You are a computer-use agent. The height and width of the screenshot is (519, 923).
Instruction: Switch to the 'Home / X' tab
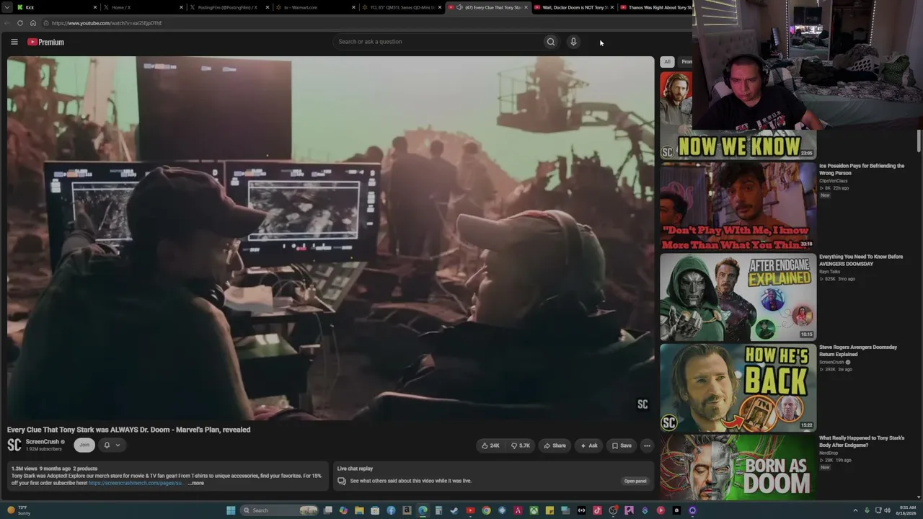point(143,7)
